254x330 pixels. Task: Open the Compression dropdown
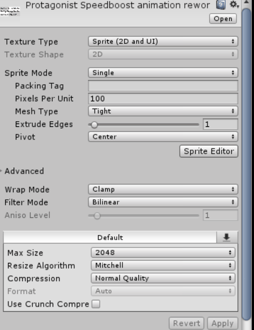[163, 278]
